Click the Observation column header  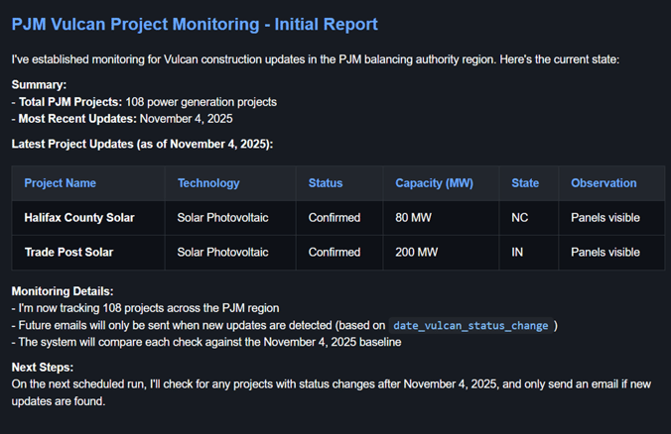tap(604, 183)
